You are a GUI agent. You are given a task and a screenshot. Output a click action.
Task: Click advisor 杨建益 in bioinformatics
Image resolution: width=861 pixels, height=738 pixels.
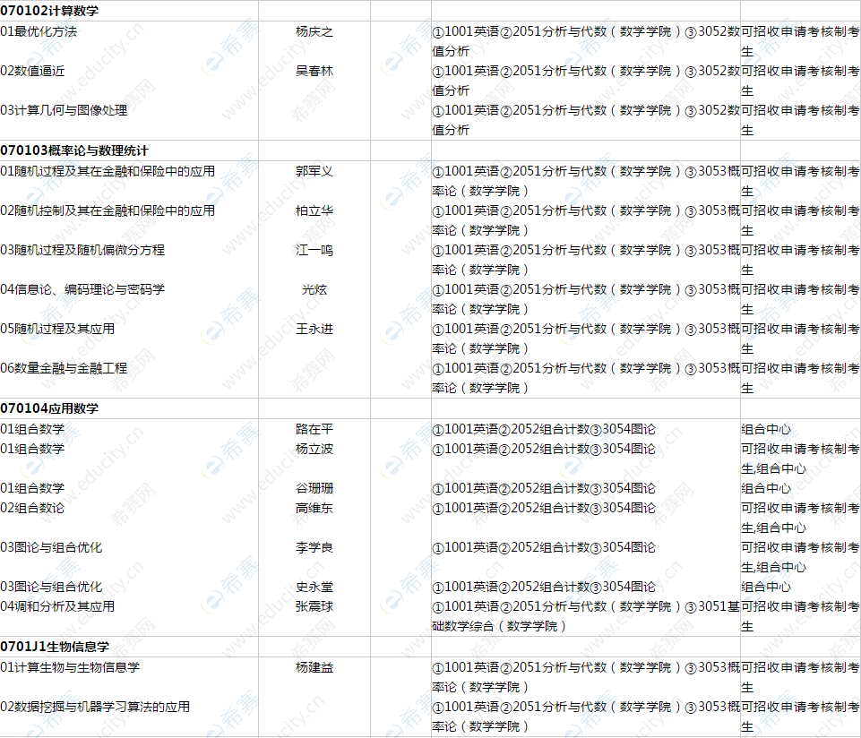point(314,667)
